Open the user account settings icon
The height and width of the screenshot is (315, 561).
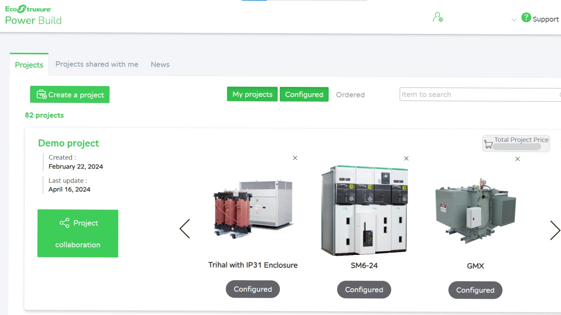[x=438, y=17]
